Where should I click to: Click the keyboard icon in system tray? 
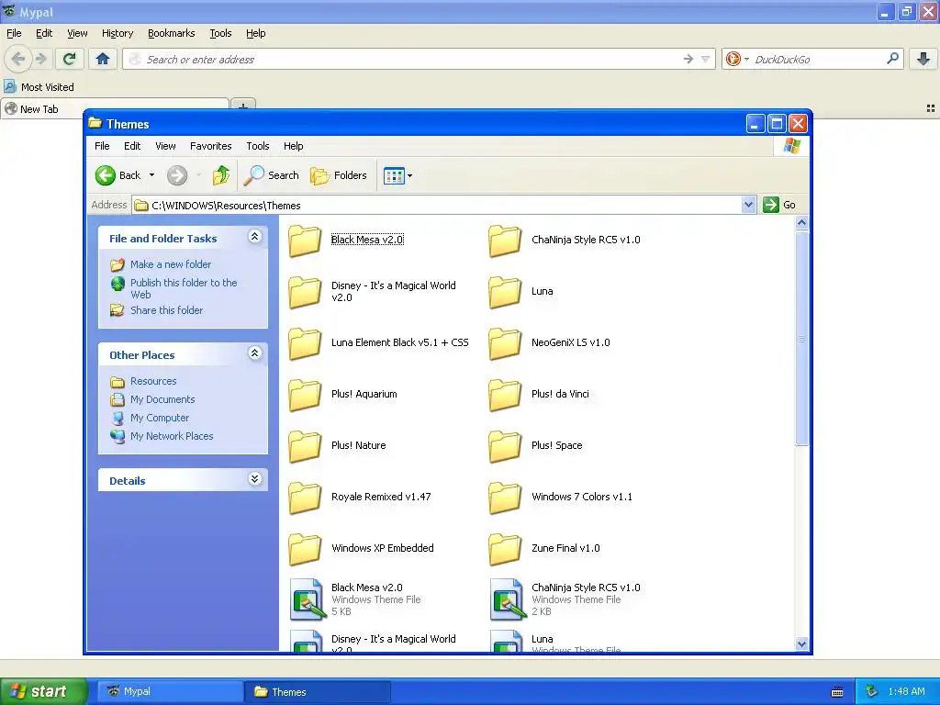pos(837,692)
